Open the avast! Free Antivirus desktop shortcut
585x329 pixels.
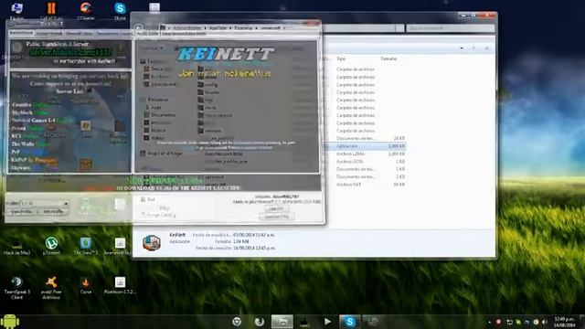[x=51, y=288]
